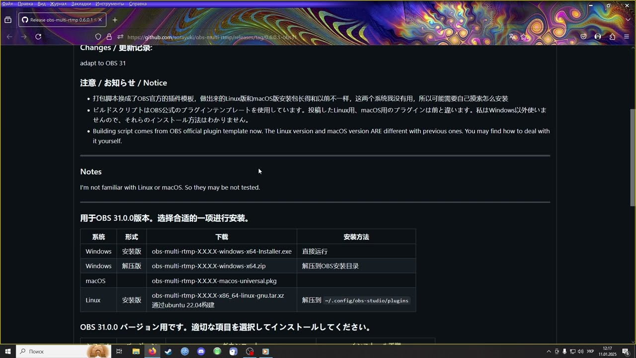
Task: Open Firefox account icon
Action: pos(598,37)
